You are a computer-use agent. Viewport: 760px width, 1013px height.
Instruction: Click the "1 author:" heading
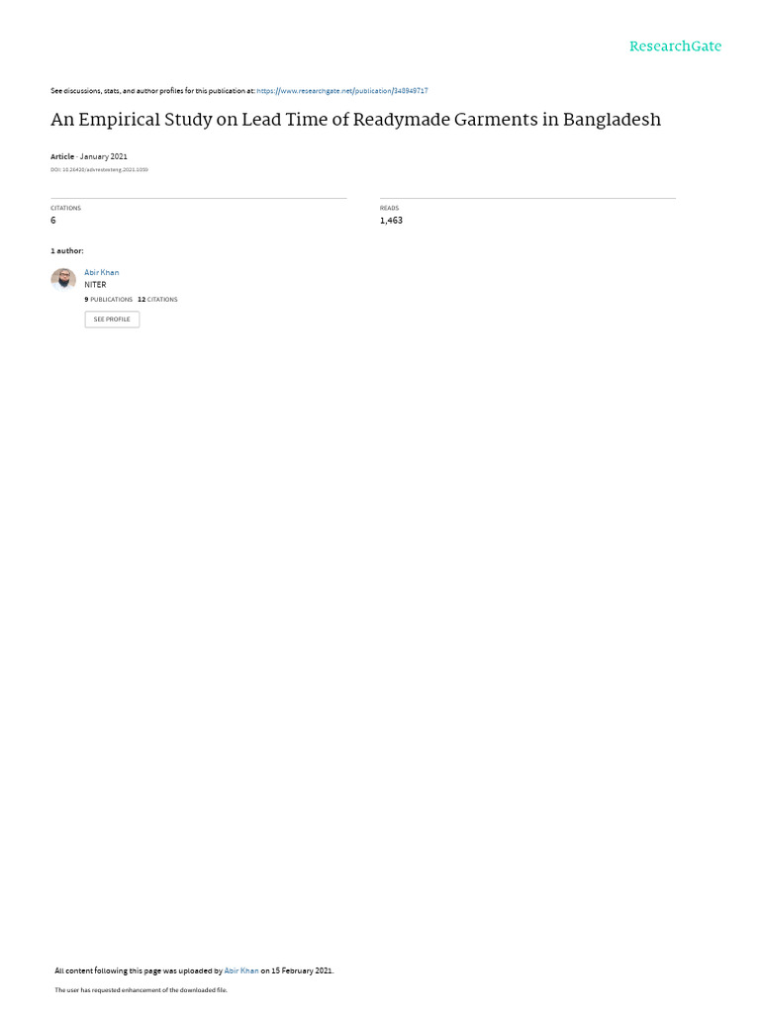click(x=67, y=250)
